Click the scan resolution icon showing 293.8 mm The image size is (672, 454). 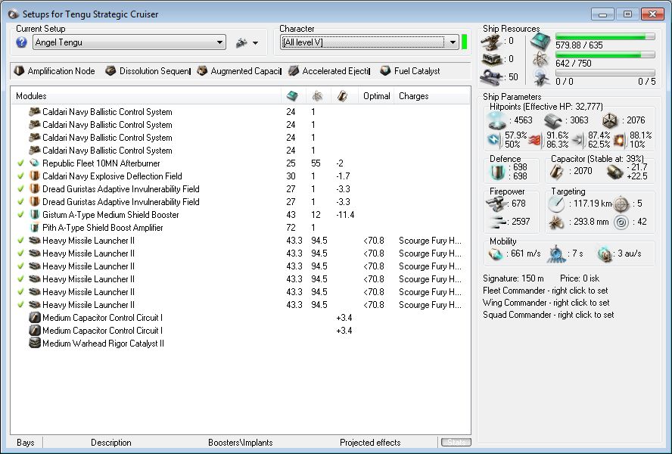tap(556, 222)
